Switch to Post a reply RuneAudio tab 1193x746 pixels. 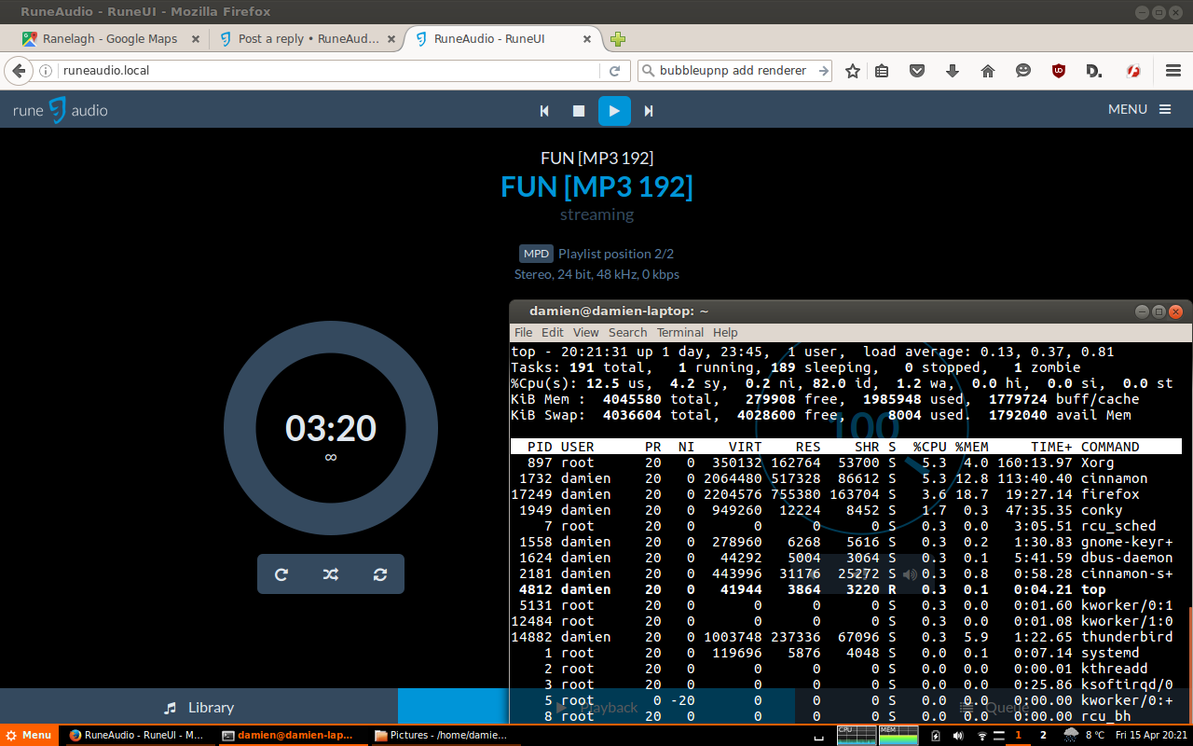point(309,39)
